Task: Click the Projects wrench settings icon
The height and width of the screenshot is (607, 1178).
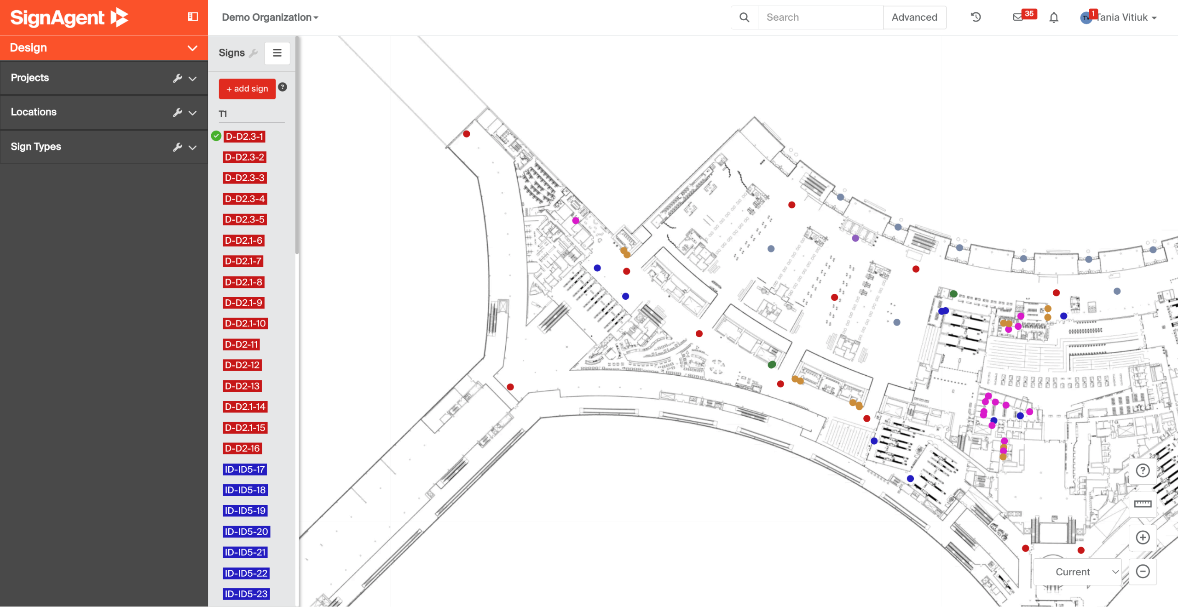Action: tap(177, 78)
